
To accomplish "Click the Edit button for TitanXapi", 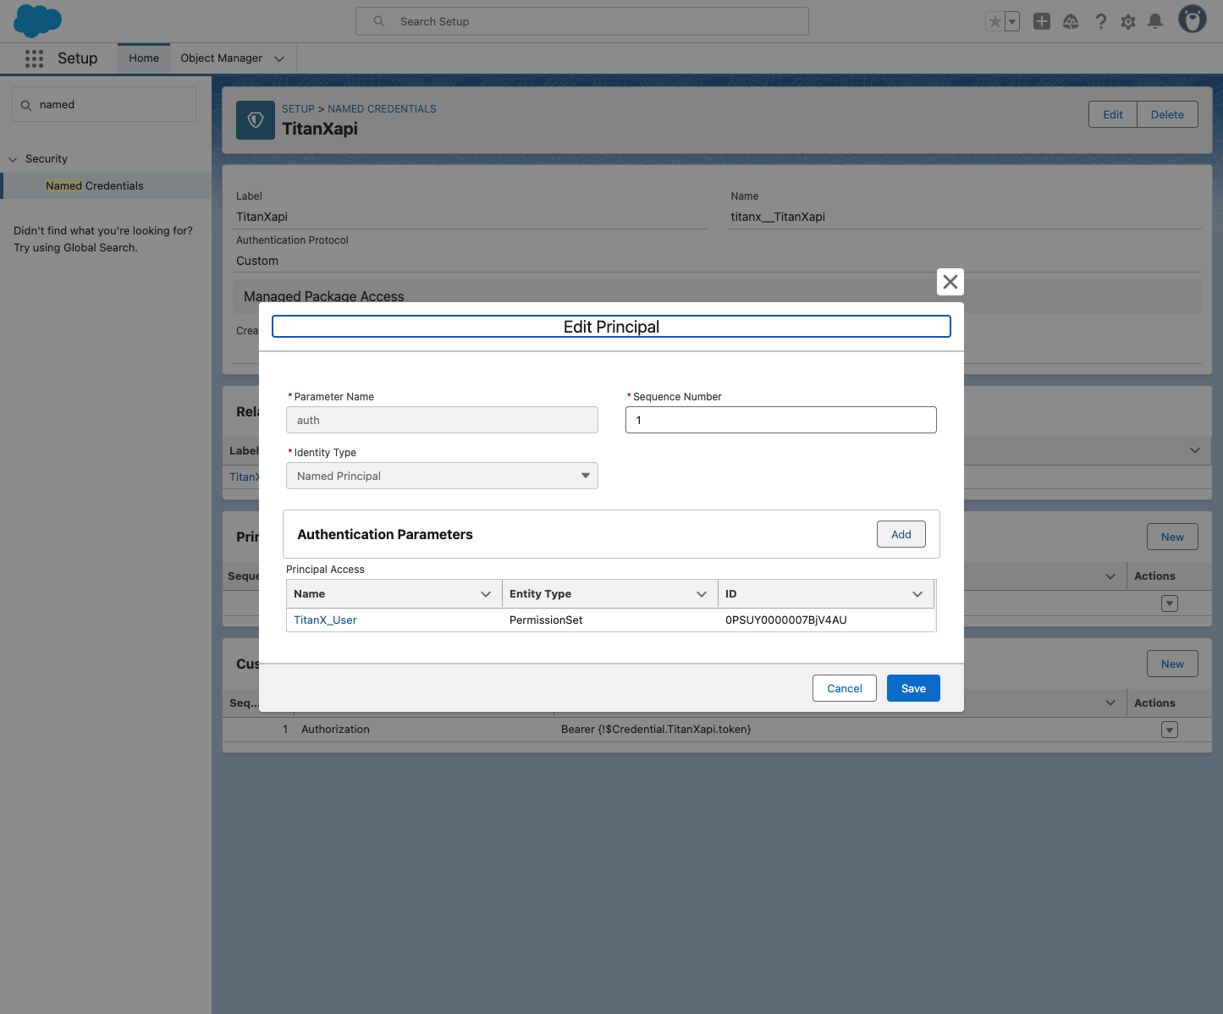I will (1113, 114).
